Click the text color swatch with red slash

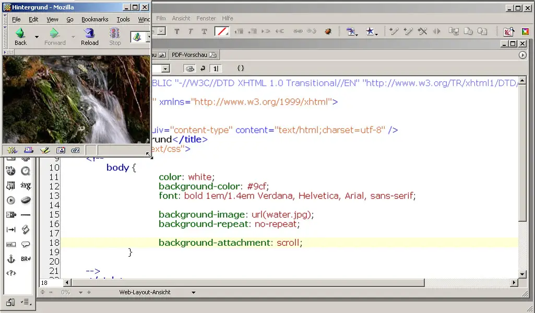point(222,32)
